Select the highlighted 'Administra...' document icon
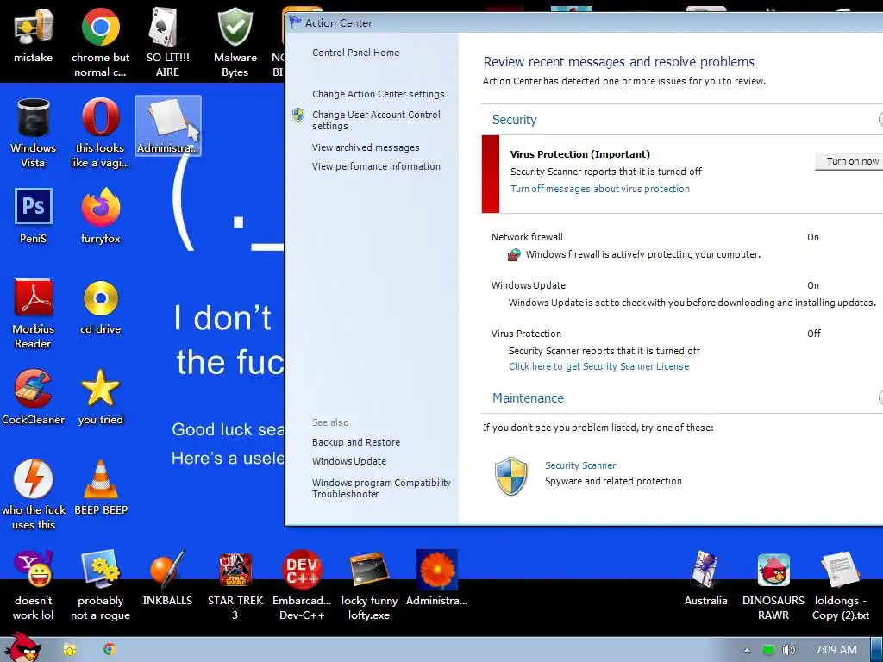 point(168,126)
